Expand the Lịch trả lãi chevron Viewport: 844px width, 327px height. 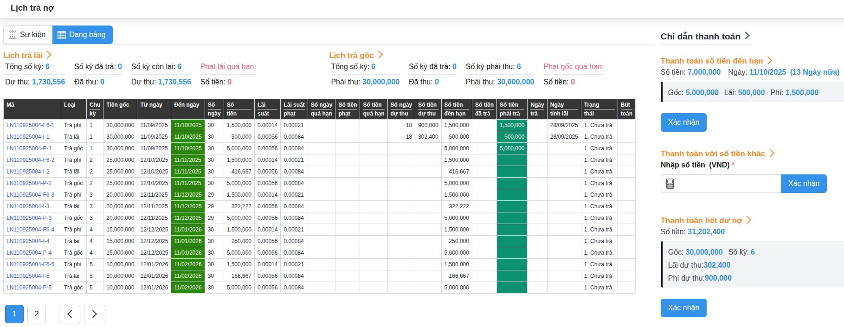click(49, 55)
